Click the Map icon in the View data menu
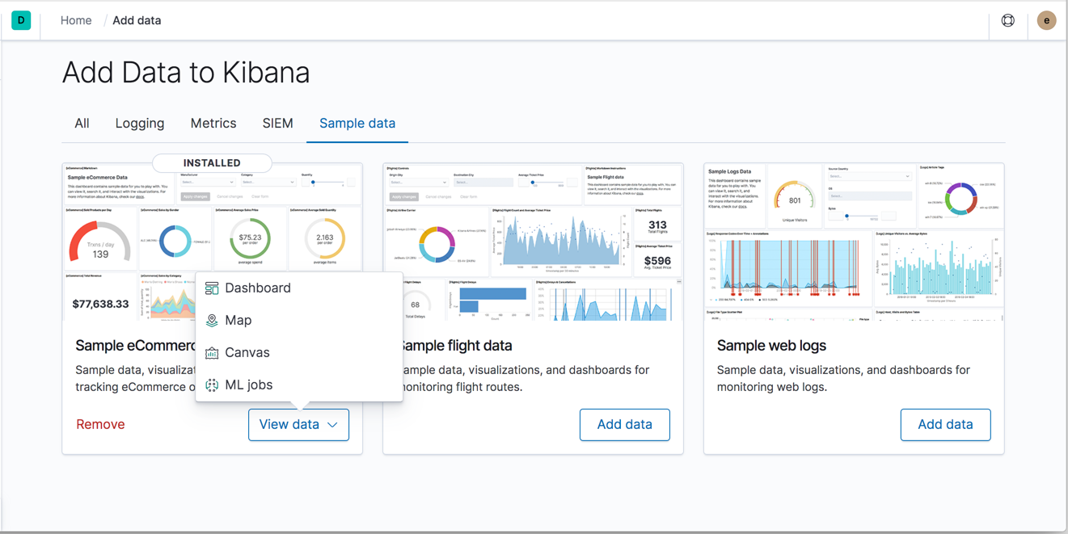Screen dimensions: 1068x534 210,320
